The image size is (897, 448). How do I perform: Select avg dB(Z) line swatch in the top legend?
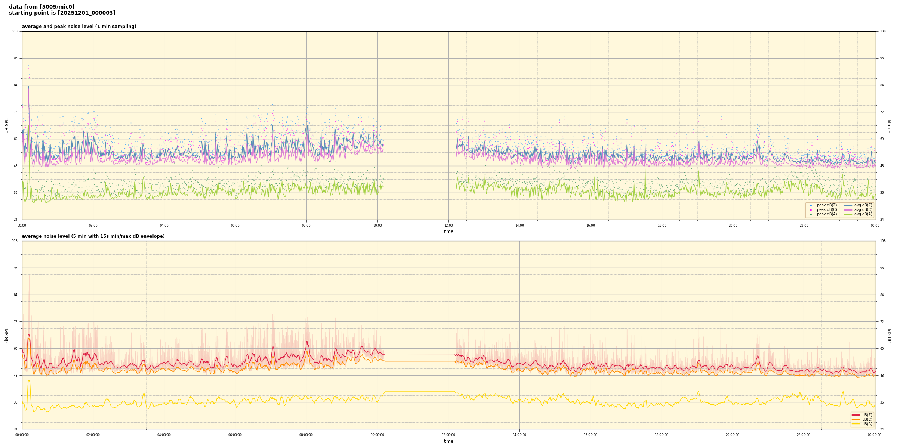848,205
